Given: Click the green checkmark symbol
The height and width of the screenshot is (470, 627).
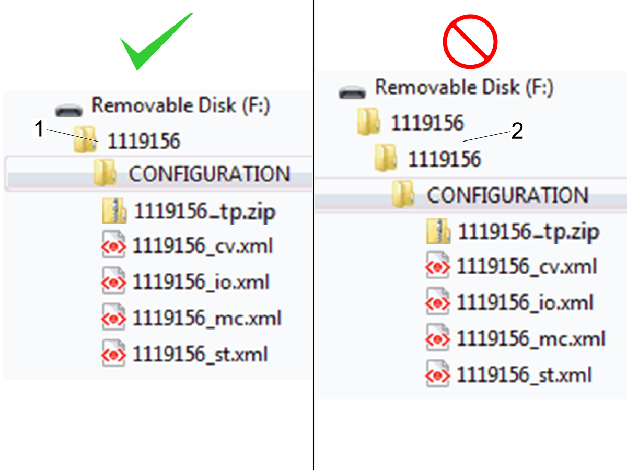Looking at the screenshot, I should (157, 42).
